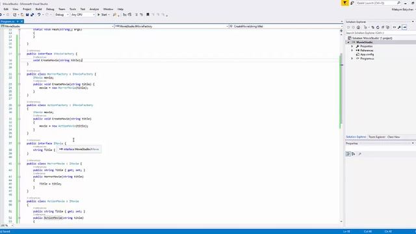The width and height of the screenshot is (416, 234).
Task: Open the Project menu
Action: point(27,9)
